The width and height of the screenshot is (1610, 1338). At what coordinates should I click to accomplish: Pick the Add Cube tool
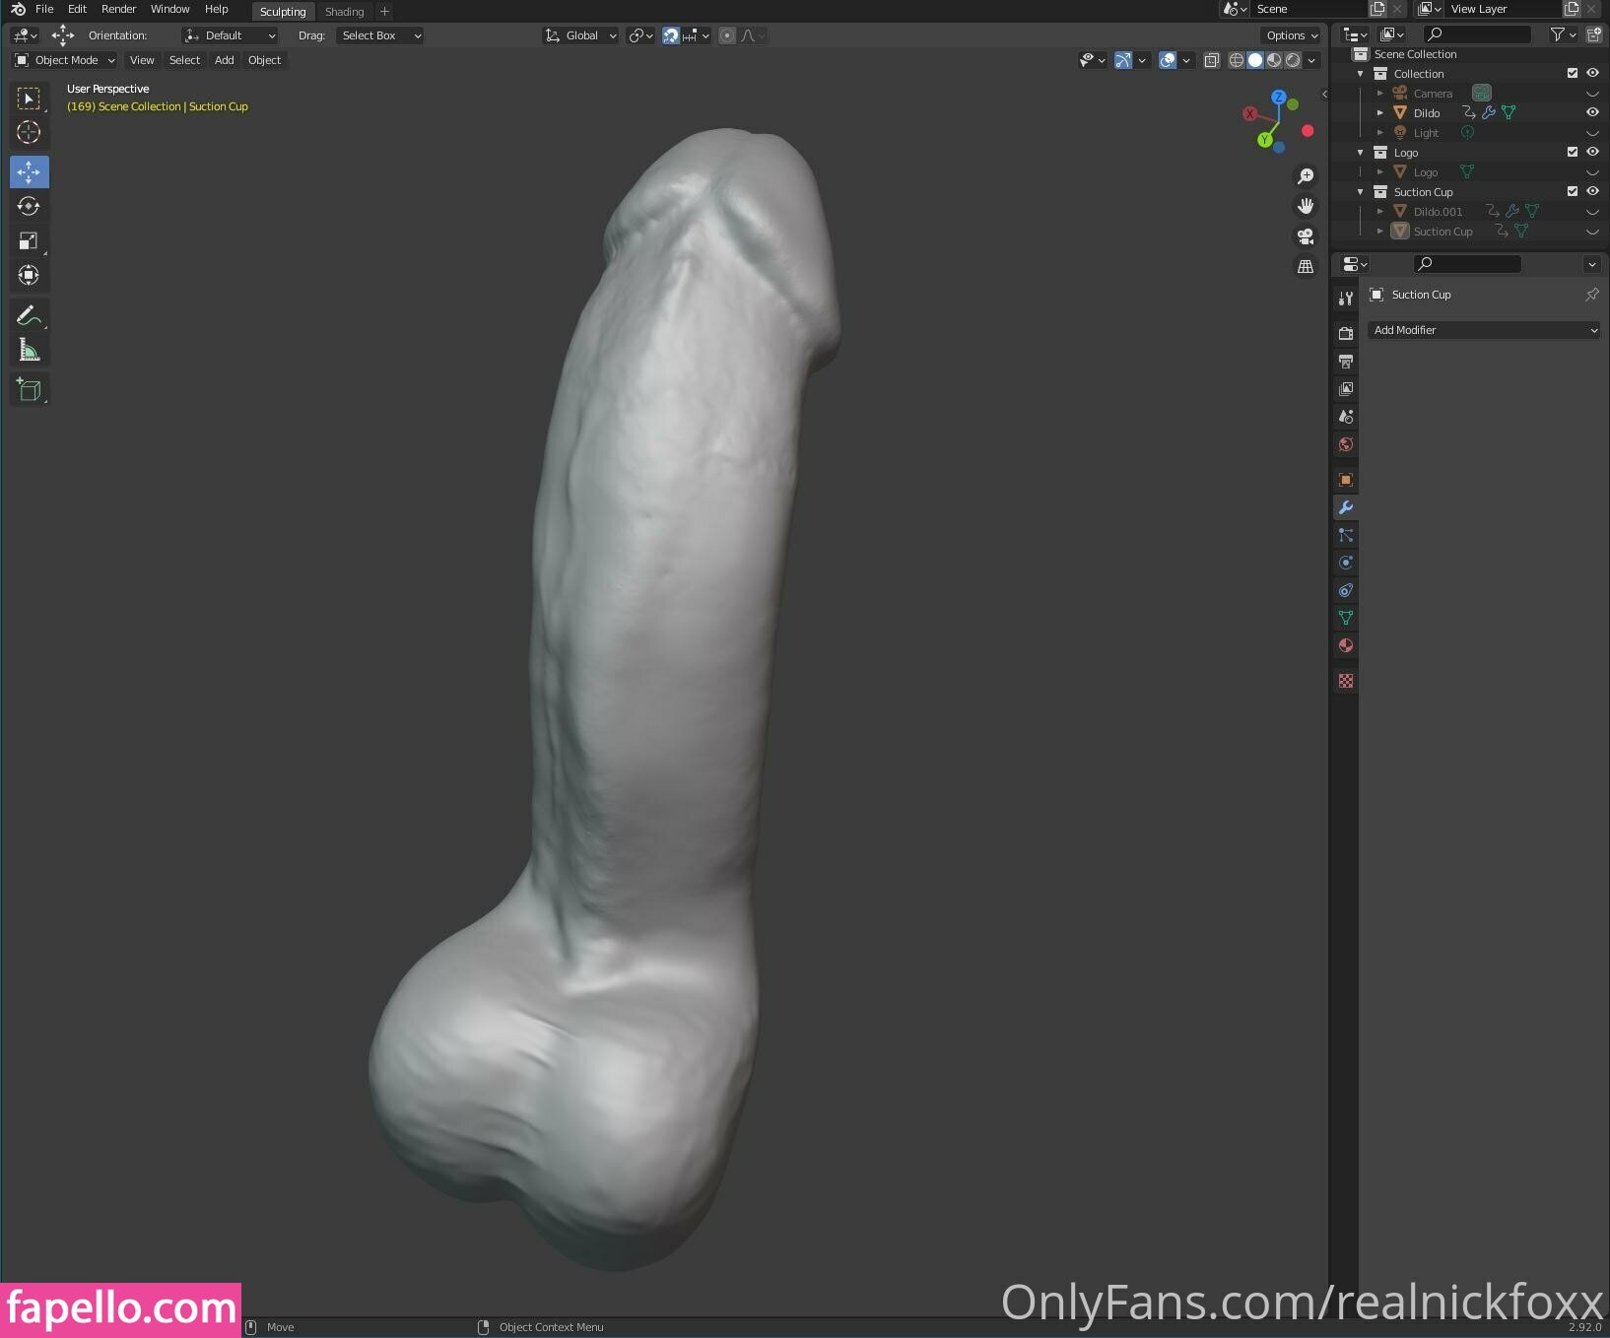coord(29,390)
